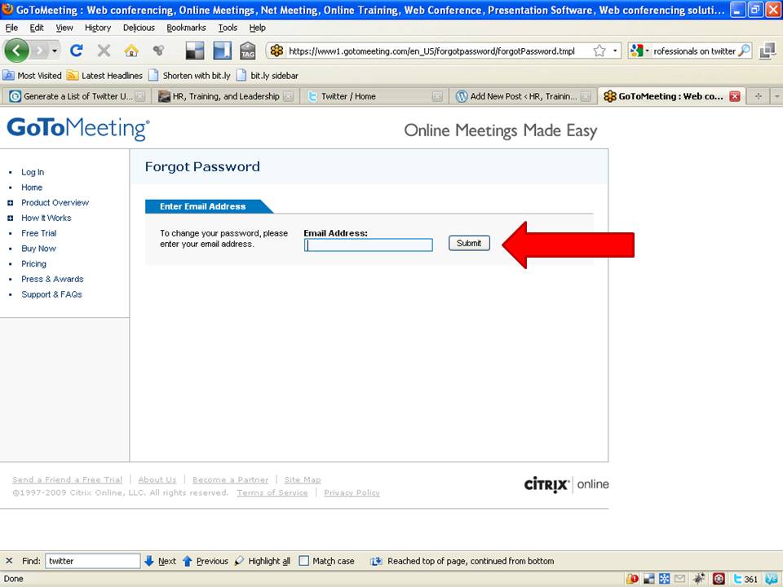Click the Twitter 361 status bar icon

(745, 579)
